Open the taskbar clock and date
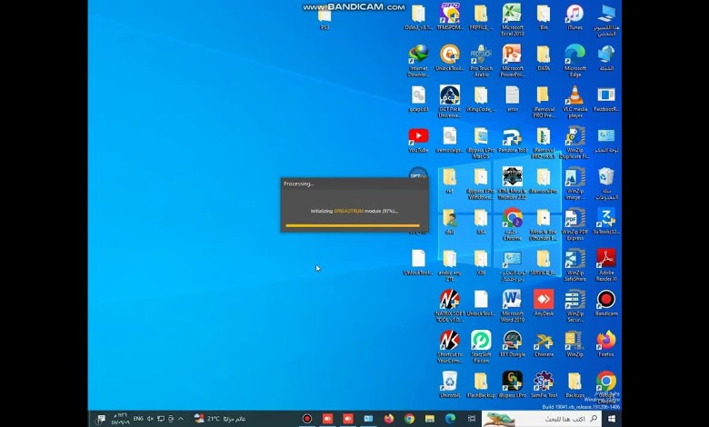Screen dimensions: 709x427 coord(120,419)
